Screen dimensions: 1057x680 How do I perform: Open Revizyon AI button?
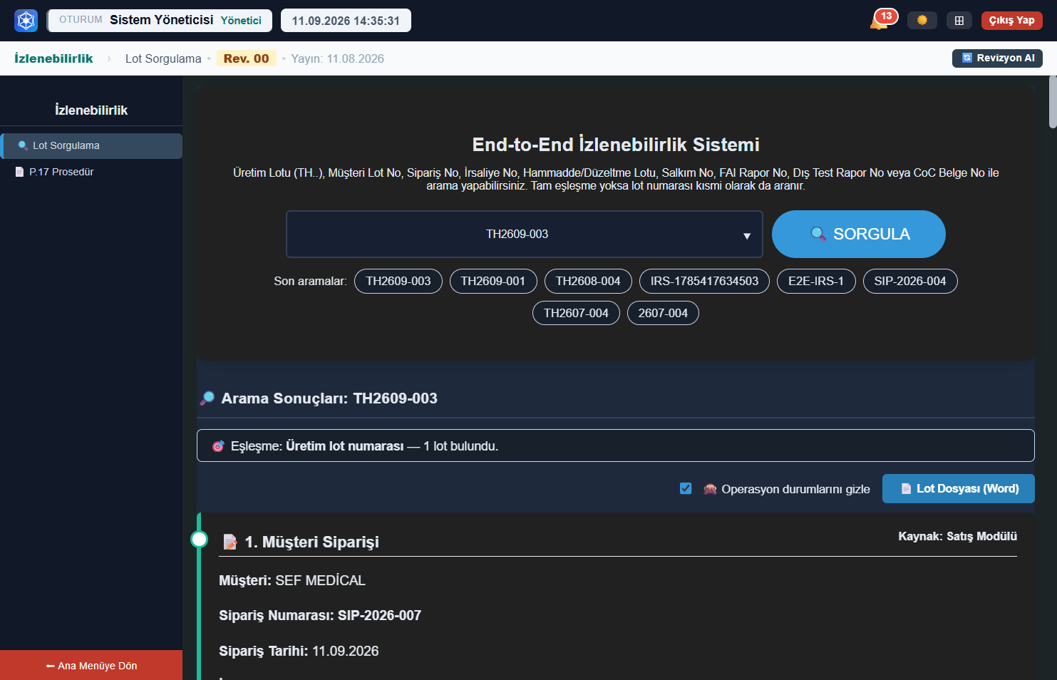coord(997,58)
